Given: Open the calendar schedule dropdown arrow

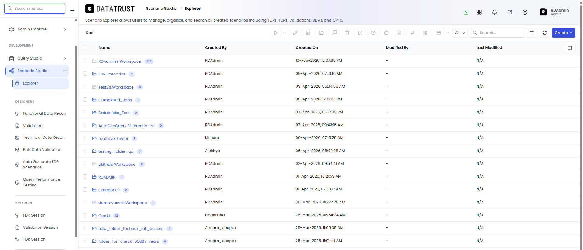Looking at the screenshot, I should pos(448,33).
